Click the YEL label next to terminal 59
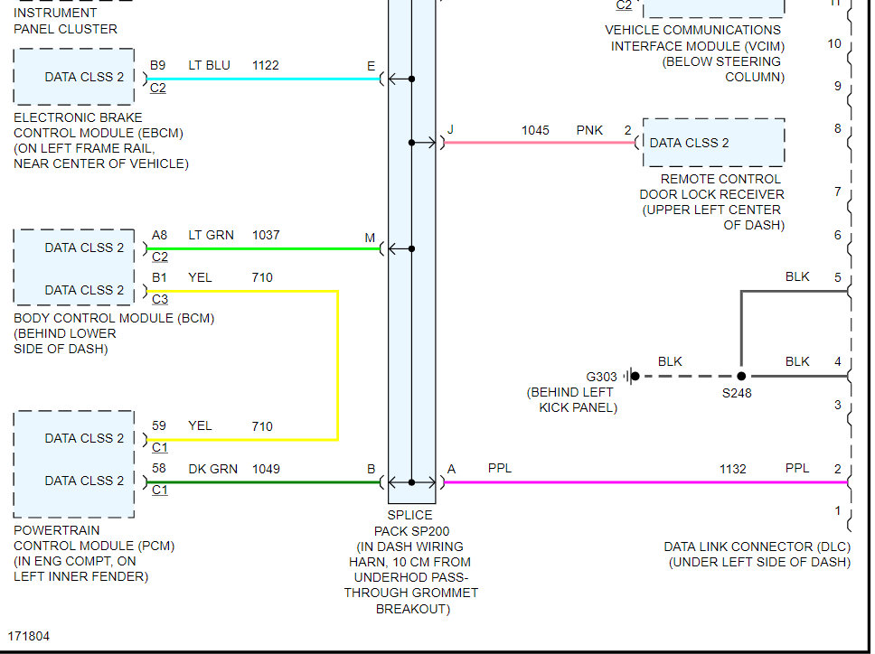 pos(200,426)
